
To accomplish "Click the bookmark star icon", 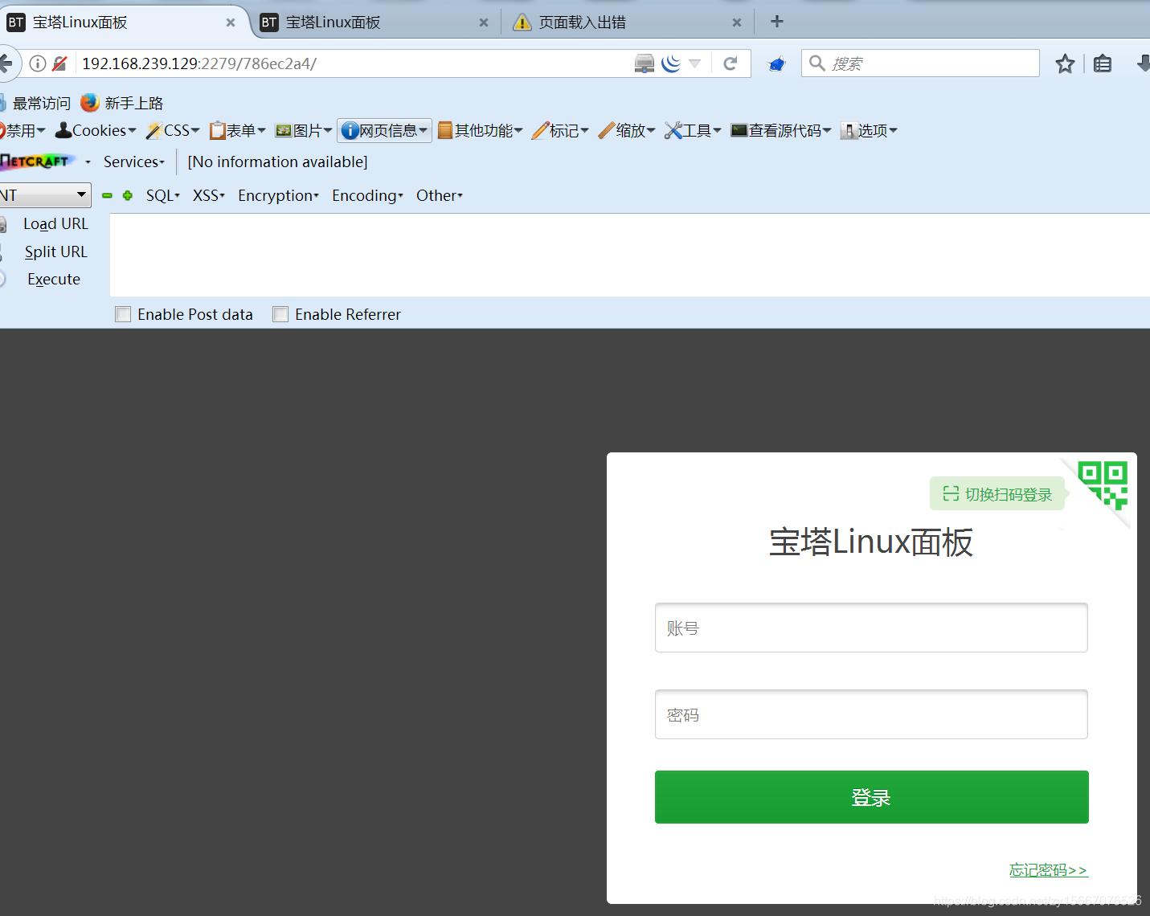I will [1065, 63].
